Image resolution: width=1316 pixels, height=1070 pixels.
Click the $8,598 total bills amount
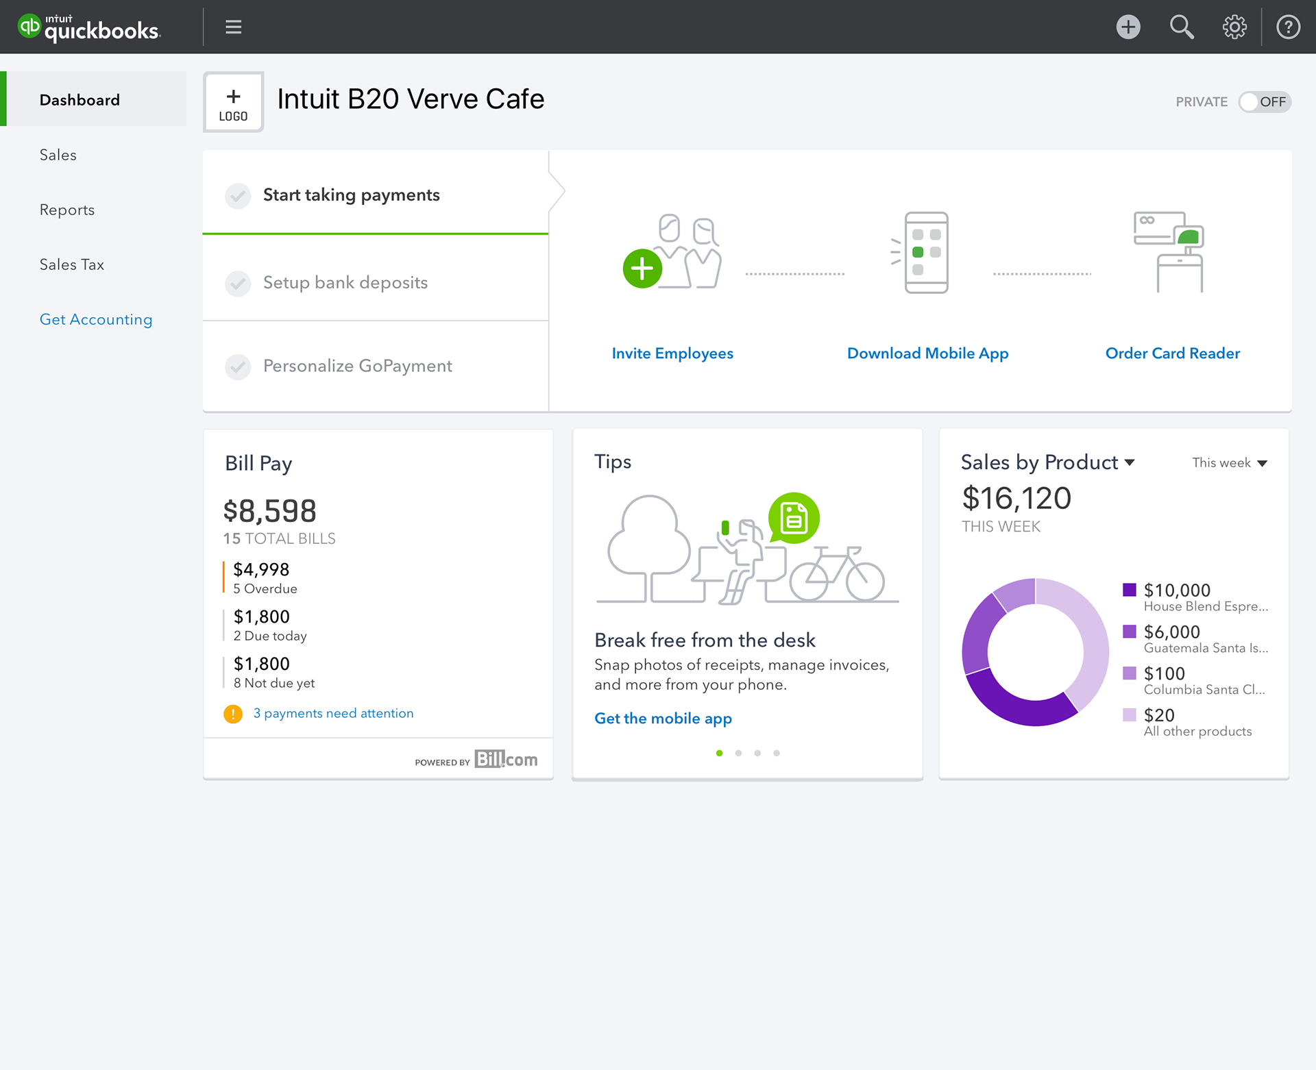pyautogui.click(x=270, y=511)
